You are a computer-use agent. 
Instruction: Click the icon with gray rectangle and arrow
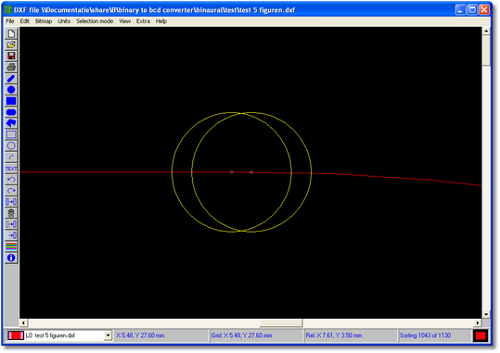coord(11,224)
